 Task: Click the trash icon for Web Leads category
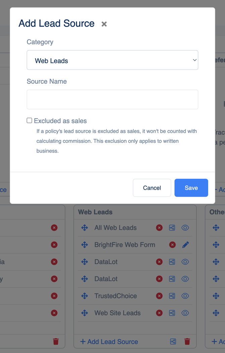click(x=187, y=342)
